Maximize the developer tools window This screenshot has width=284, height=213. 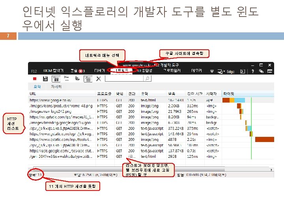[x=261, y=65]
